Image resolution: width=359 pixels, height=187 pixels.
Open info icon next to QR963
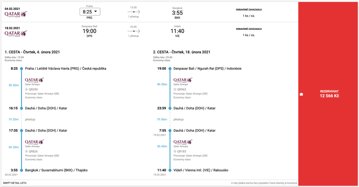pyautogui.click(x=175, y=89)
